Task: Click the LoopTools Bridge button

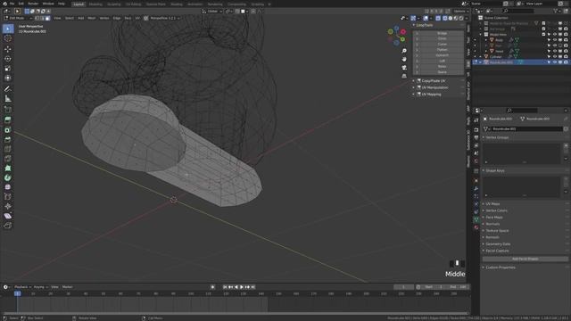Action: (x=442, y=33)
